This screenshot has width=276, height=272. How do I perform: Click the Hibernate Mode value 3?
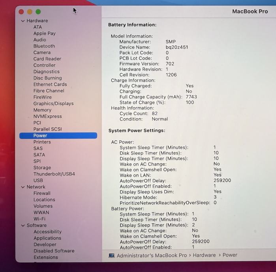point(215,197)
